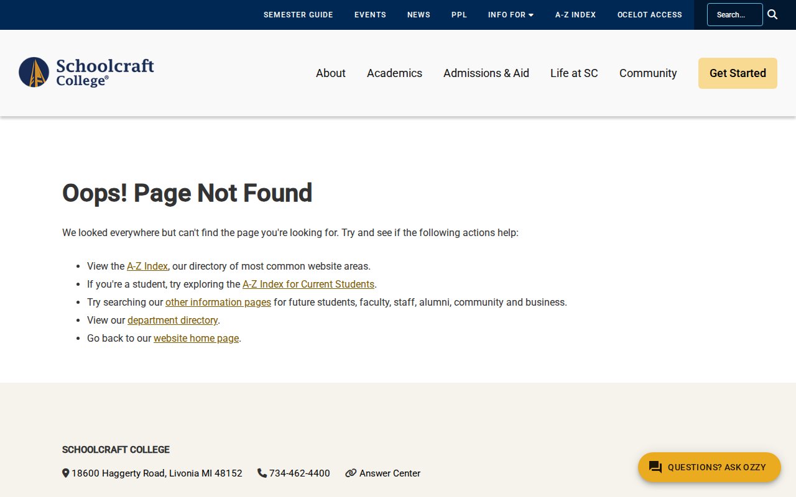Type in the Search input field
This screenshot has width=796, height=497.
pyautogui.click(x=734, y=15)
